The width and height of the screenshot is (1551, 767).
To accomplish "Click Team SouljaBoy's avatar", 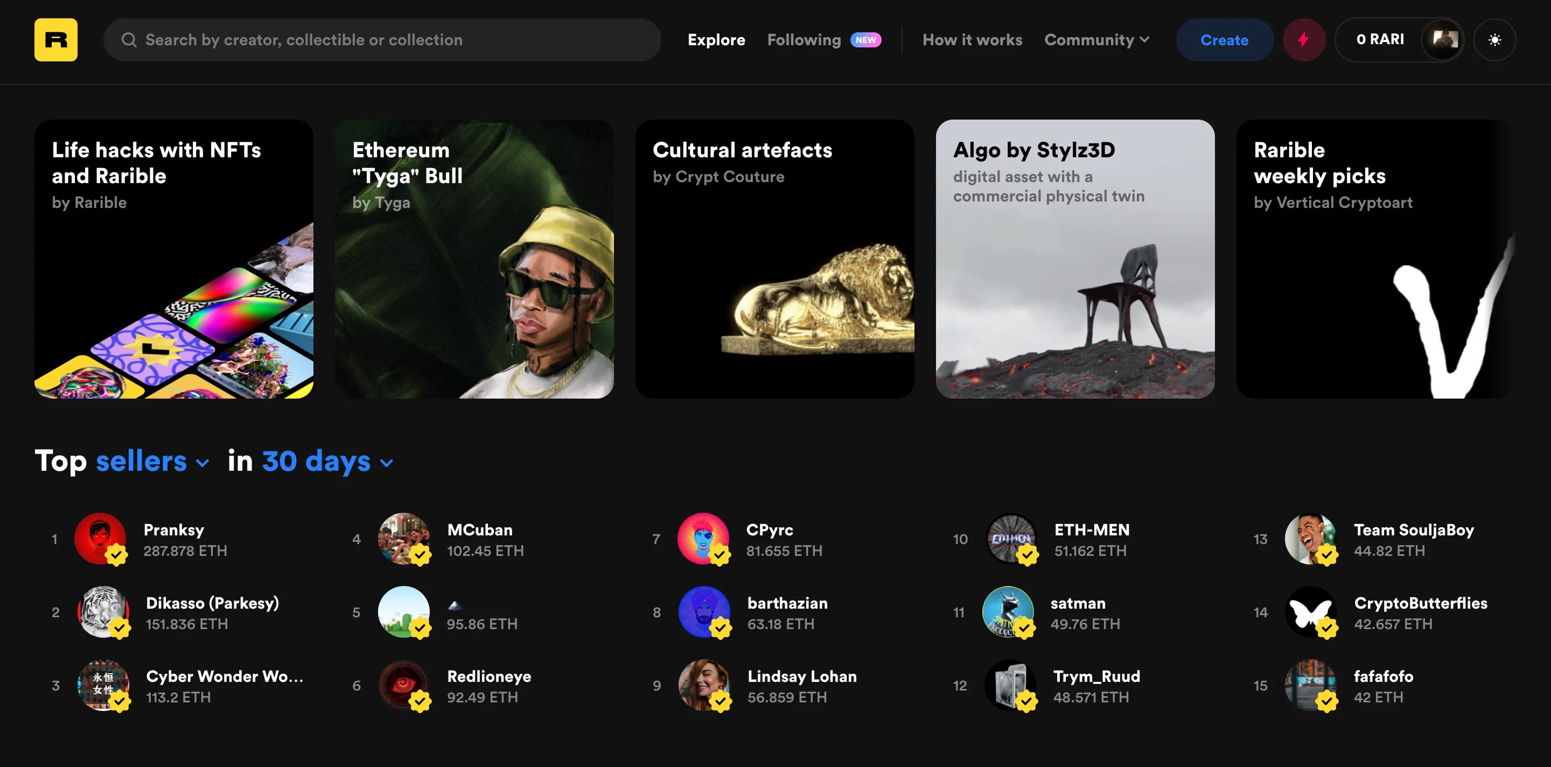I will tap(1311, 539).
